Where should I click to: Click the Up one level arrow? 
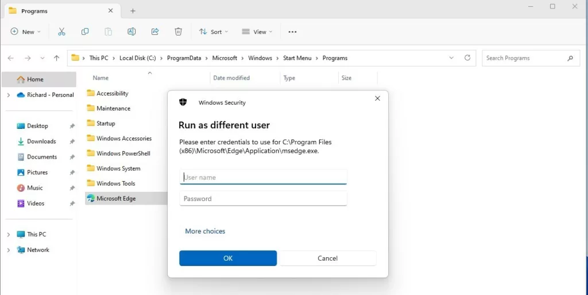tap(57, 58)
